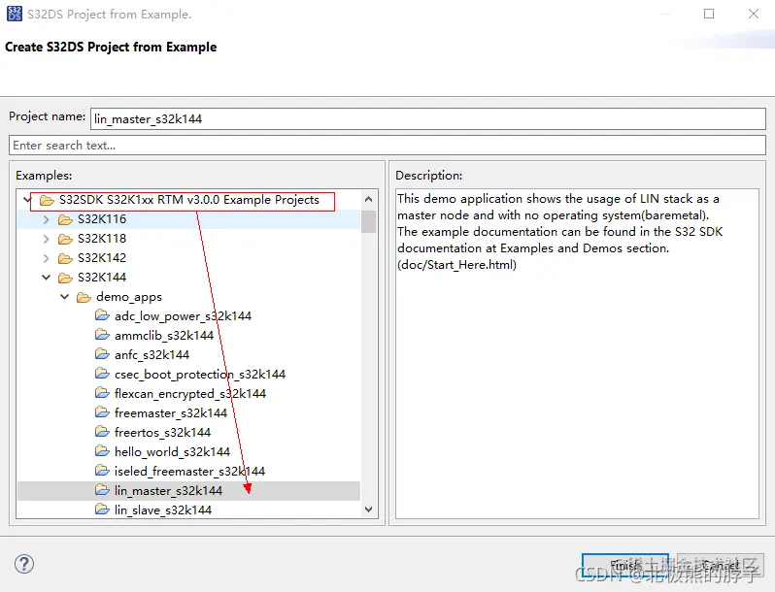Click the Examples list scrollbar thumb
The width and height of the screenshot is (775, 592).
point(368,221)
